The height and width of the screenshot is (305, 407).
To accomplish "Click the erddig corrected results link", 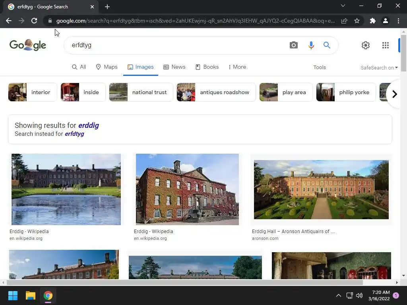I will click(89, 125).
